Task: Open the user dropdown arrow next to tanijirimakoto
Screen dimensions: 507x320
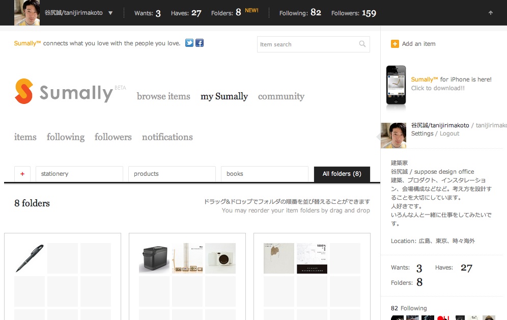Action: pyautogui.click(x=110, y=13)
